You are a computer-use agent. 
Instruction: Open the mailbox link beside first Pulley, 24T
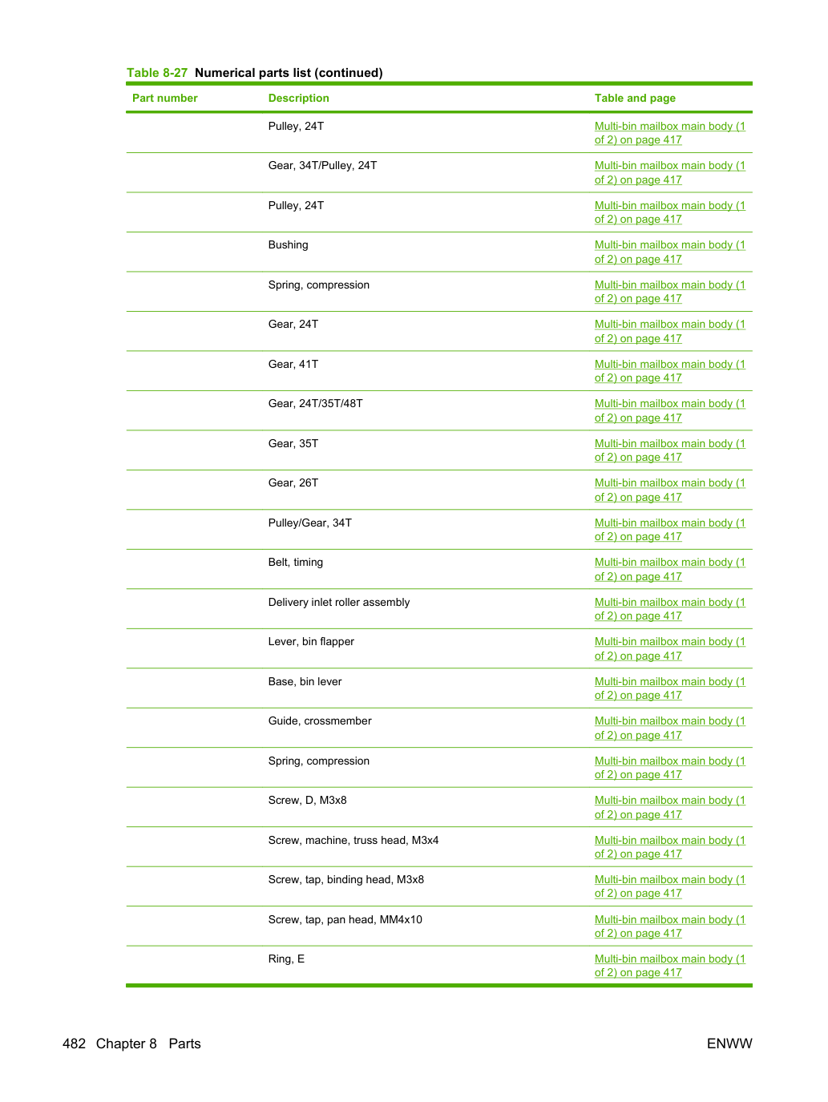tap(669, 133)
